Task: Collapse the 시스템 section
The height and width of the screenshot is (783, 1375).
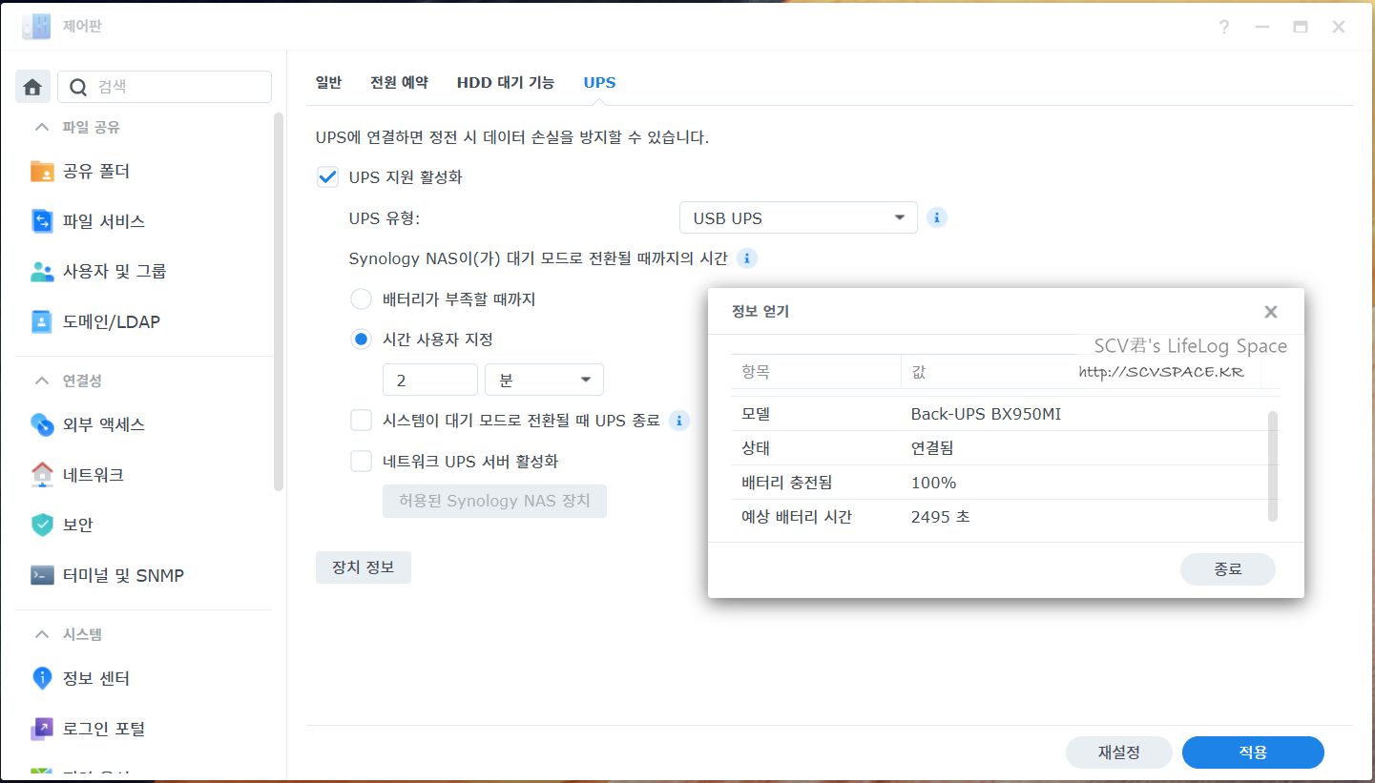Action: click(x=41, y=634)
